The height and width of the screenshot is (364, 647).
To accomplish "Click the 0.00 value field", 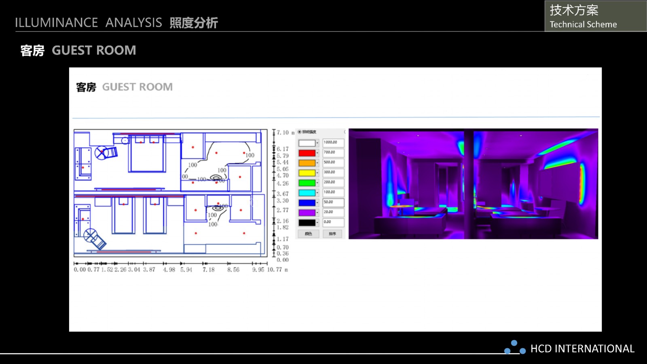I will [x=333, y=222].
